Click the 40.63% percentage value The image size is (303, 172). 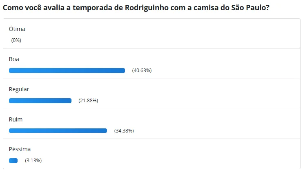142,71
